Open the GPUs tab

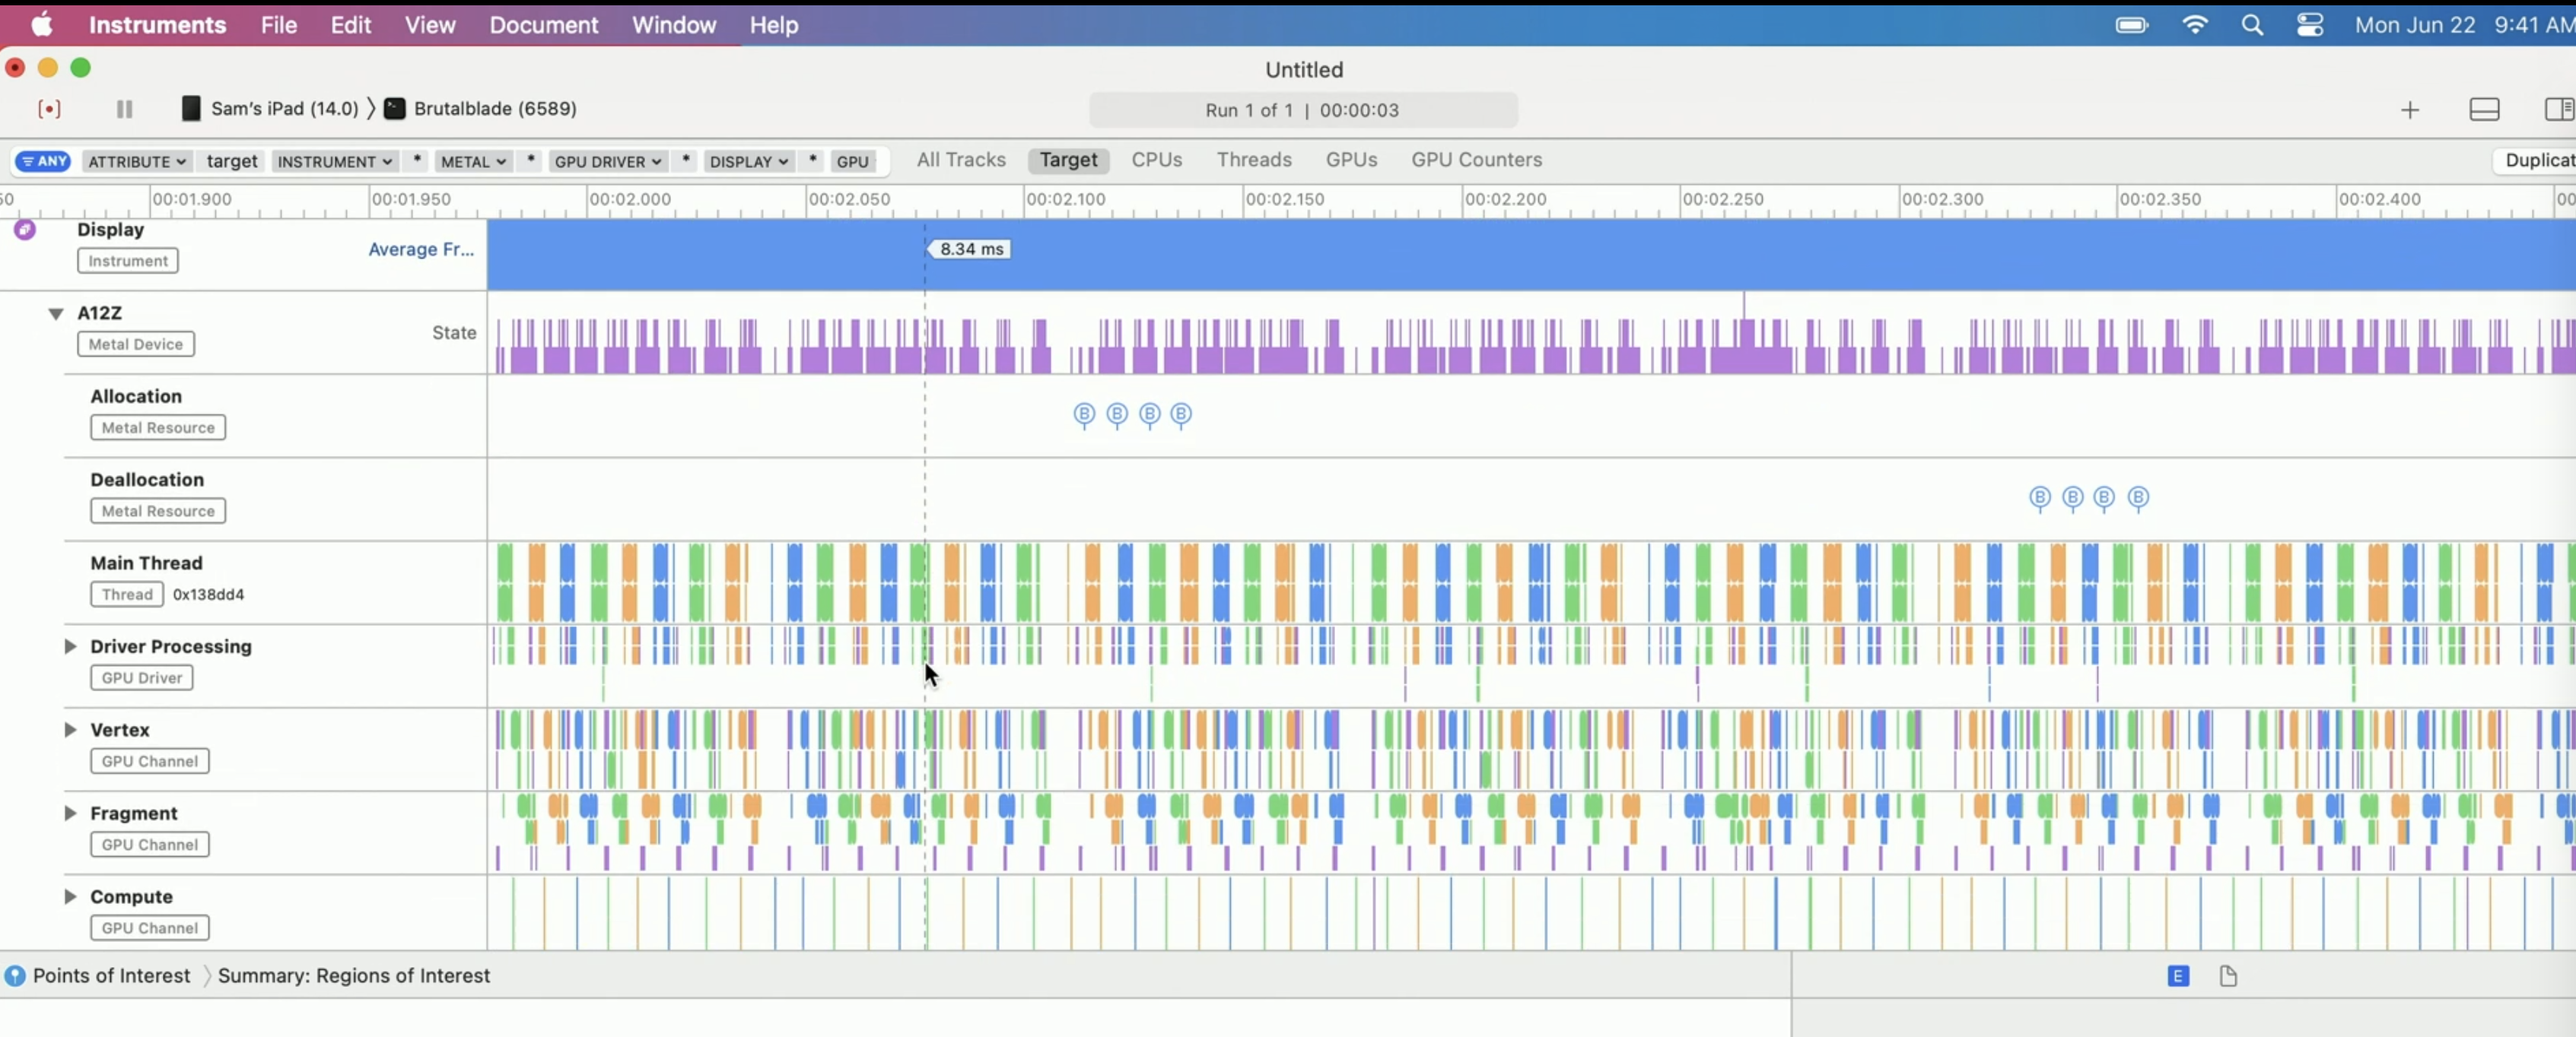point(1351,160)
